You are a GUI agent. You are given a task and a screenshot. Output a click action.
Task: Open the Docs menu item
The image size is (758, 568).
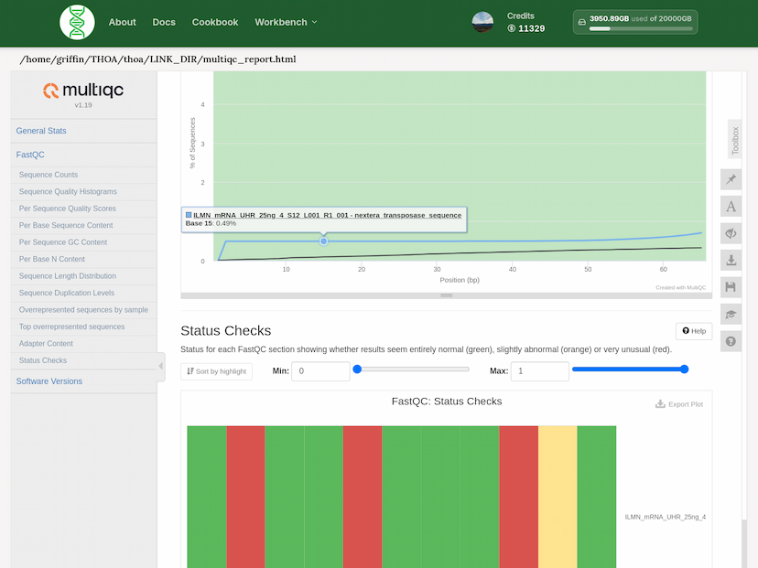click(x=164, y=22)
